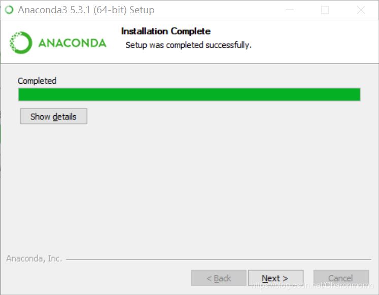Click the green ANACONDA wordmark
The width and height of the screenshot is (379, 295).
(x=72, y=43)
